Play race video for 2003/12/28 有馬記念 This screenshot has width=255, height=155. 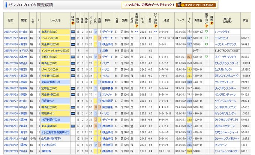[x=73, y=107]
